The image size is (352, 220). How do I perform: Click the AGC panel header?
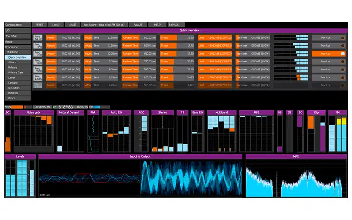[141, 113]
